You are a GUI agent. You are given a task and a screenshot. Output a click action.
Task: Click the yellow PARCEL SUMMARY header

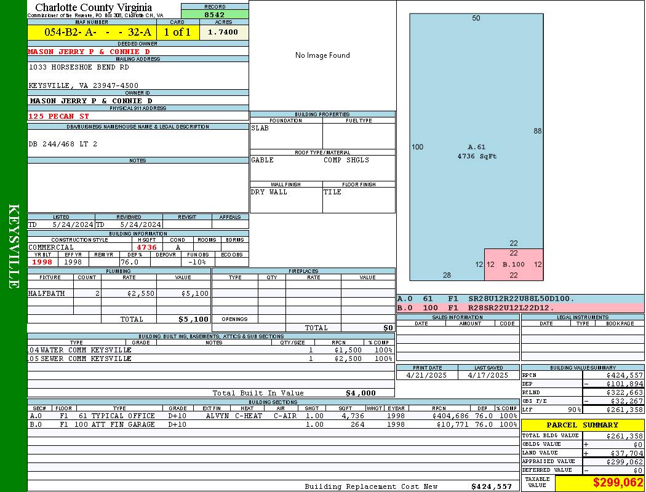pyautogui.click(x=582, y=425)
